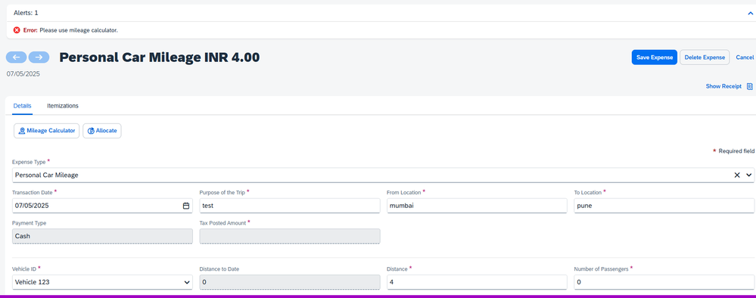Open the Mileage Calculator
The width and height of the screenshot is (756, 298).
click(x=47, y=131)
